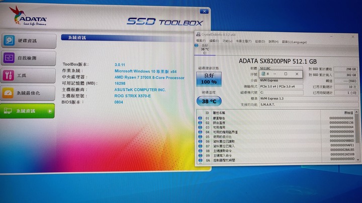The image size is (362, 203).
Task: Click status orb for attribute ID 08
Action: coord(200,151)
